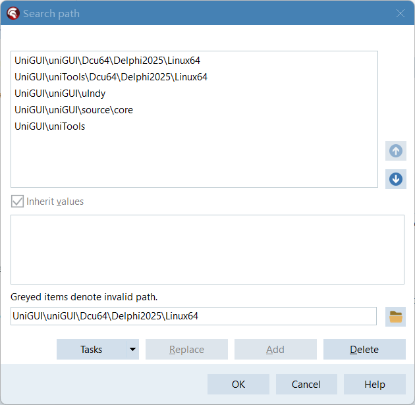Toggle the Inherit values checkbox
415x405 pixels.
(x=18, y=202)
